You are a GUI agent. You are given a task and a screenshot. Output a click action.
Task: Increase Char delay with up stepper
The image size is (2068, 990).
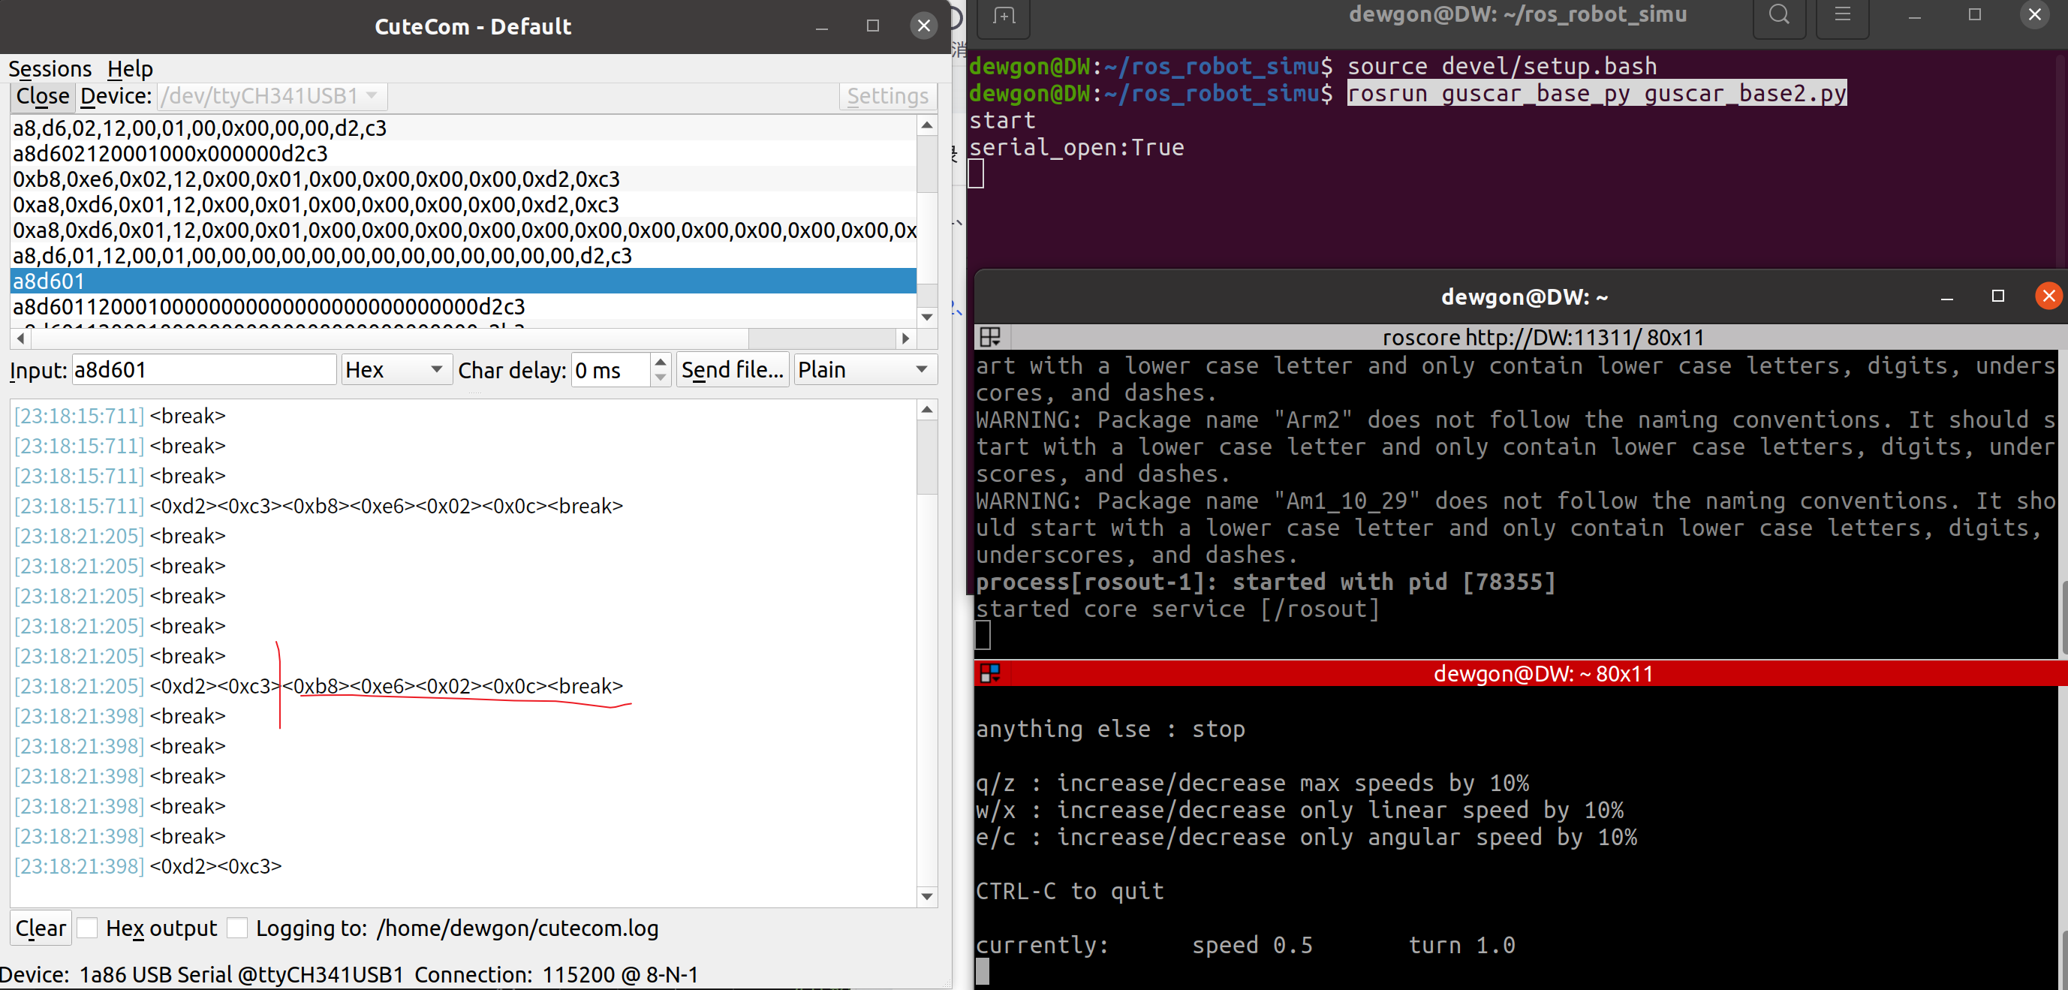coord(660,362)
